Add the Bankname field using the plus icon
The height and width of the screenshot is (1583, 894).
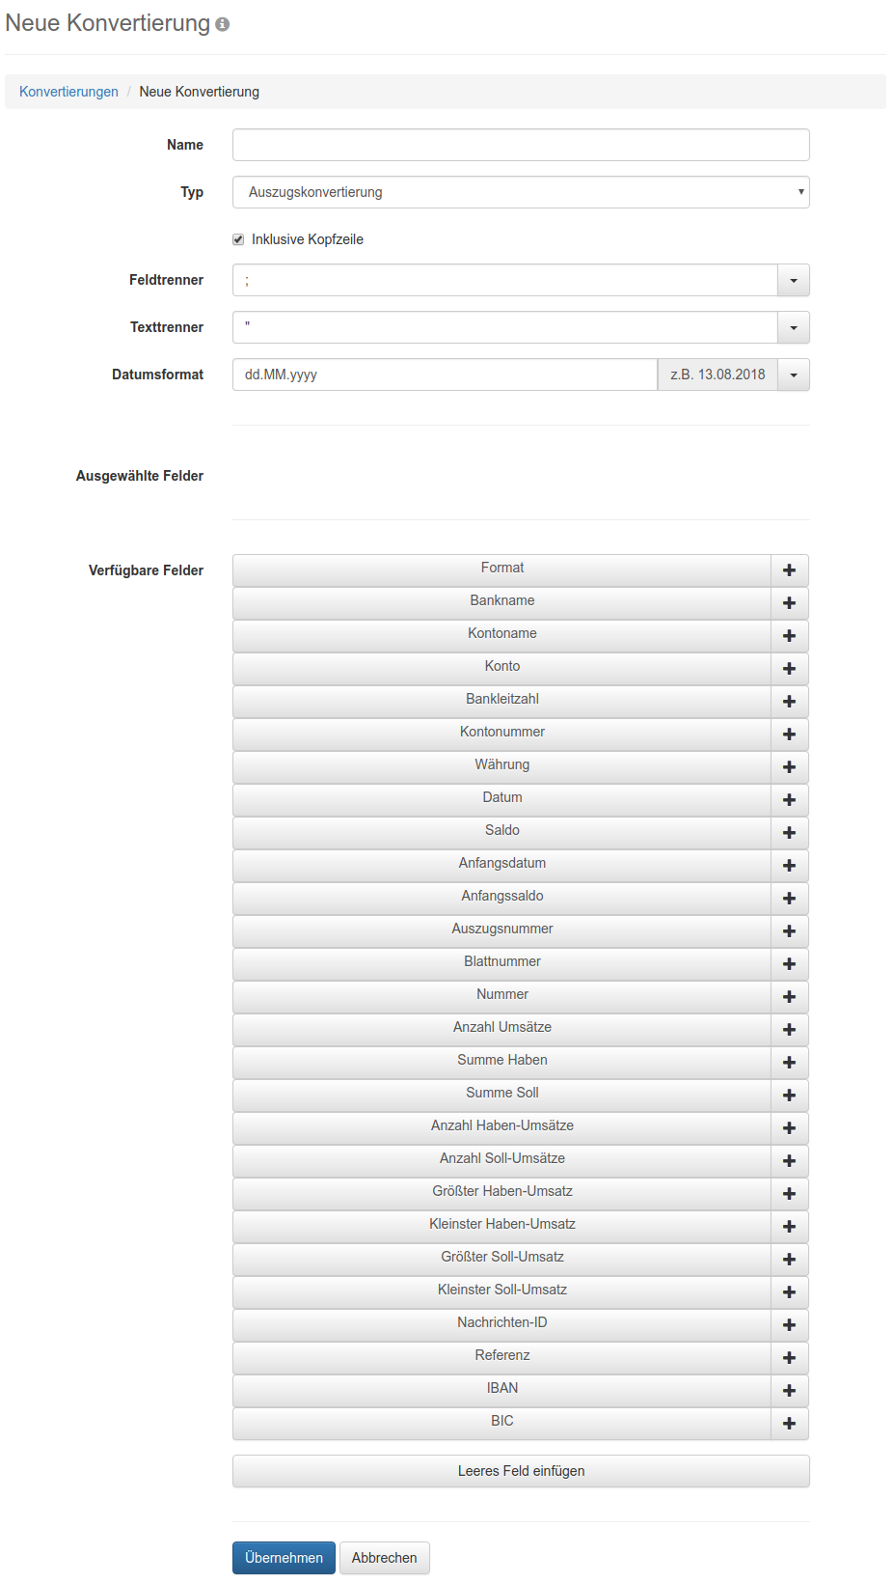(x=790, y=603)
